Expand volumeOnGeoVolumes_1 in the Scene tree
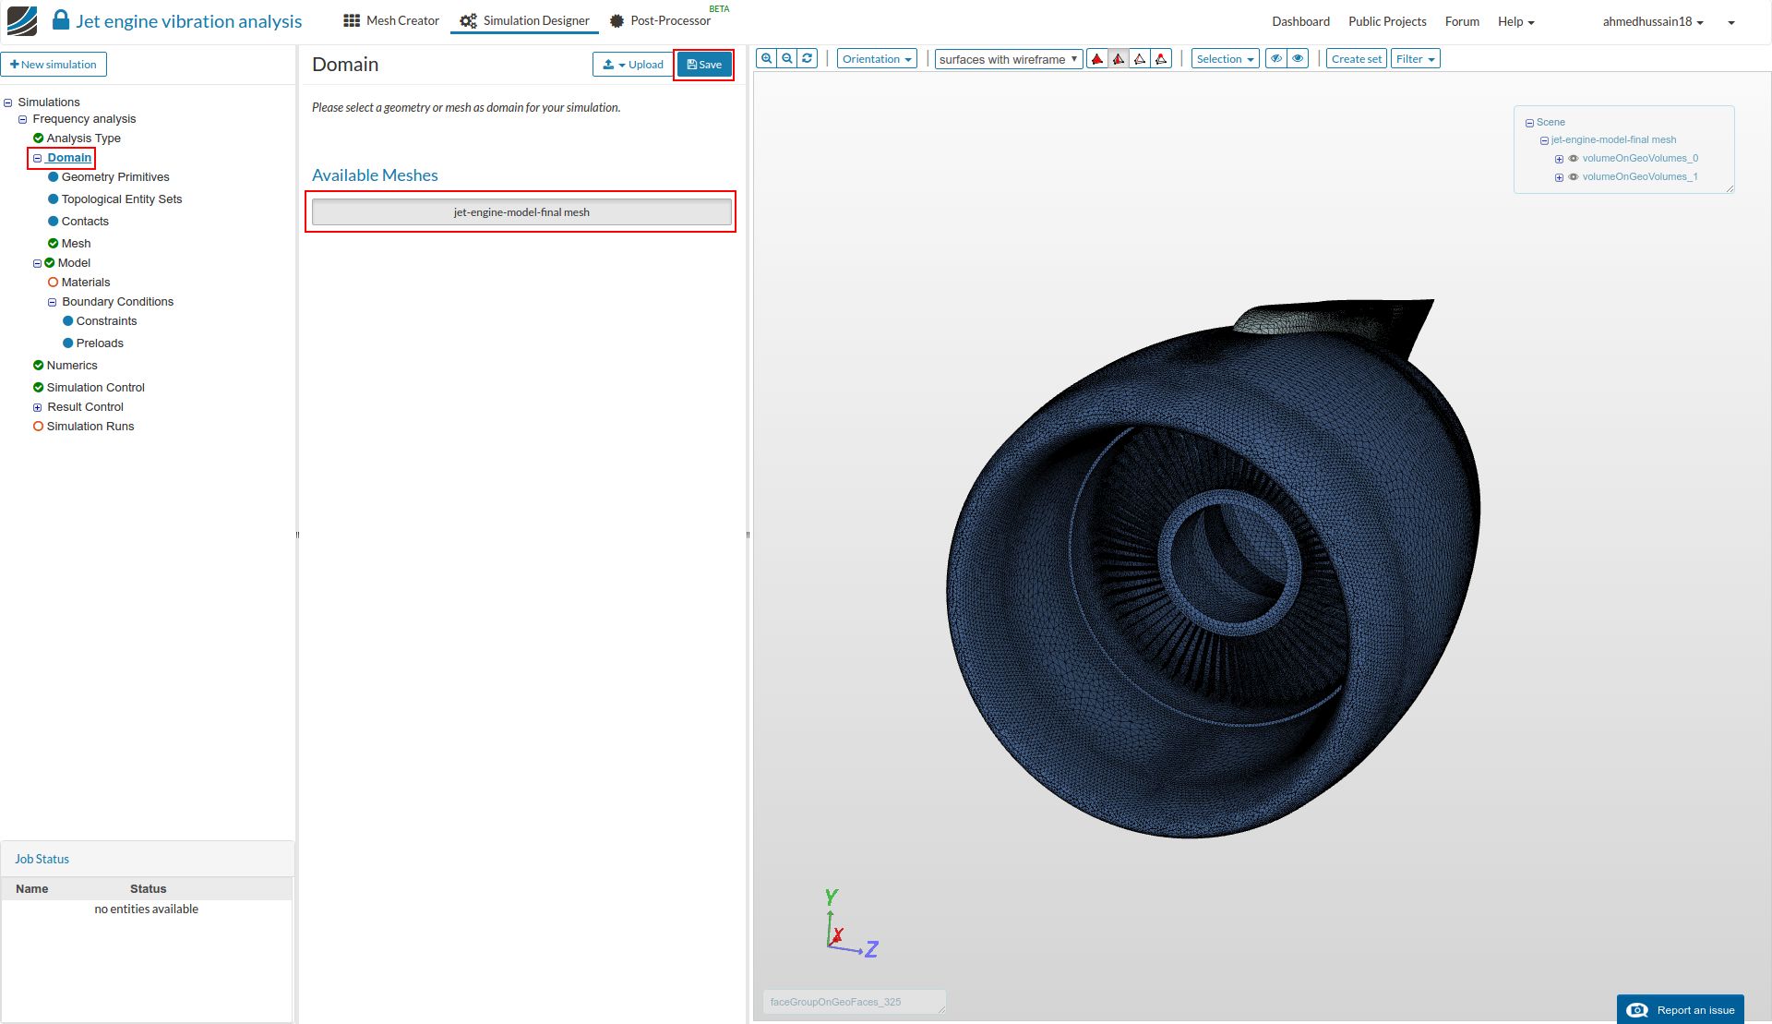 coord(1559,177)
